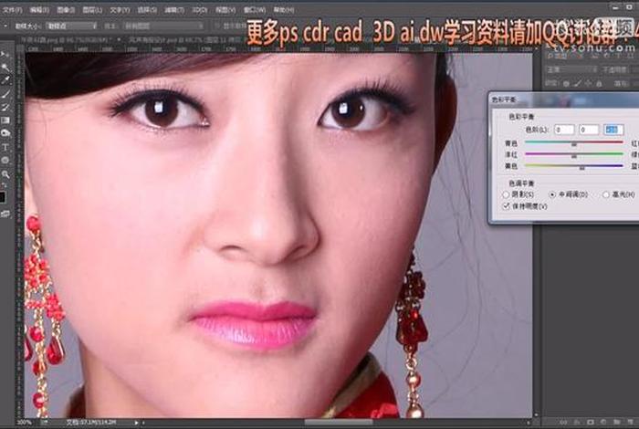Screen dimensions: 639x429
Task: Open the tool preset picker in options bar
Action: point(5,26)
